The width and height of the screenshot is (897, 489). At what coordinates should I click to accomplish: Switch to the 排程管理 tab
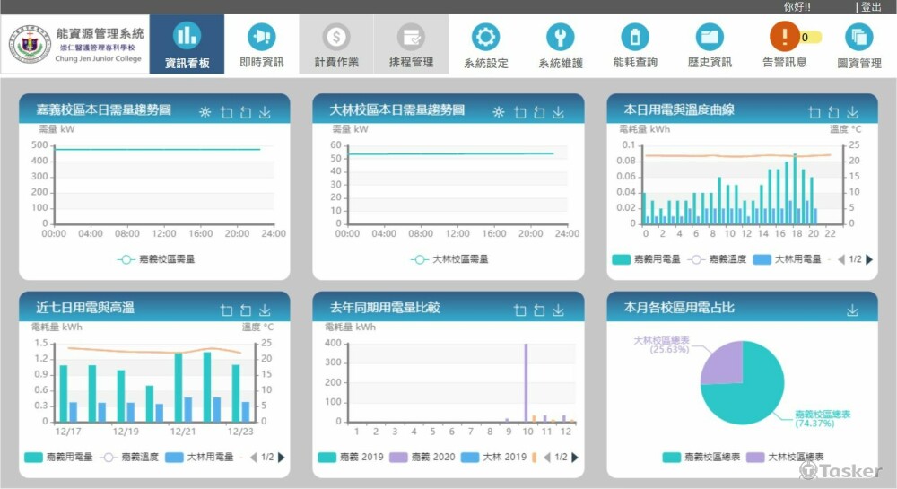click(411, 45)
